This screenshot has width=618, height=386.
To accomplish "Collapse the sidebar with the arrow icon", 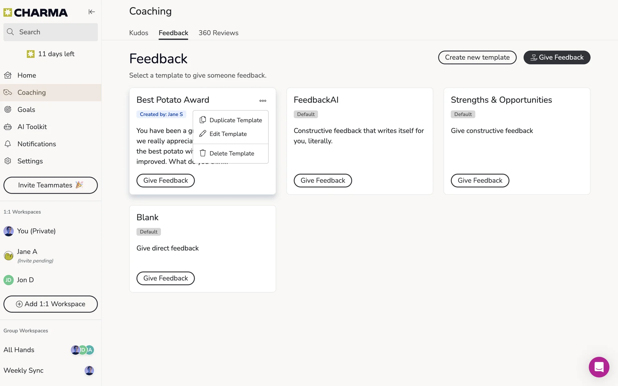I will tap(92, 12).
